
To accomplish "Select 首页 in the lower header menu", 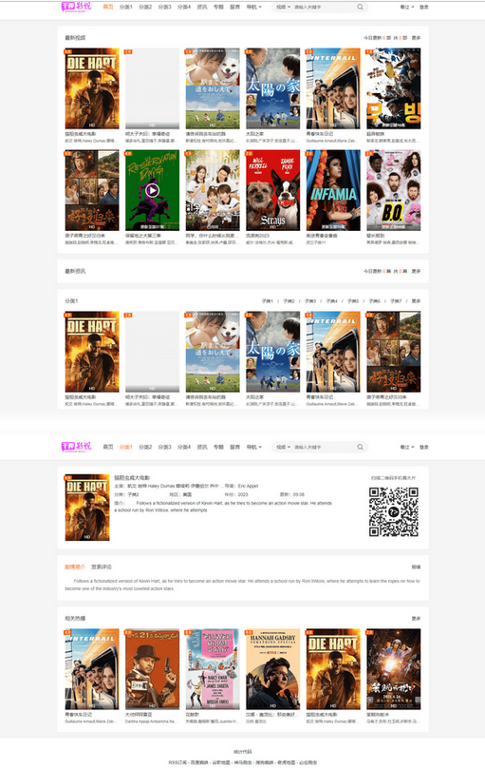I will 108,447.
